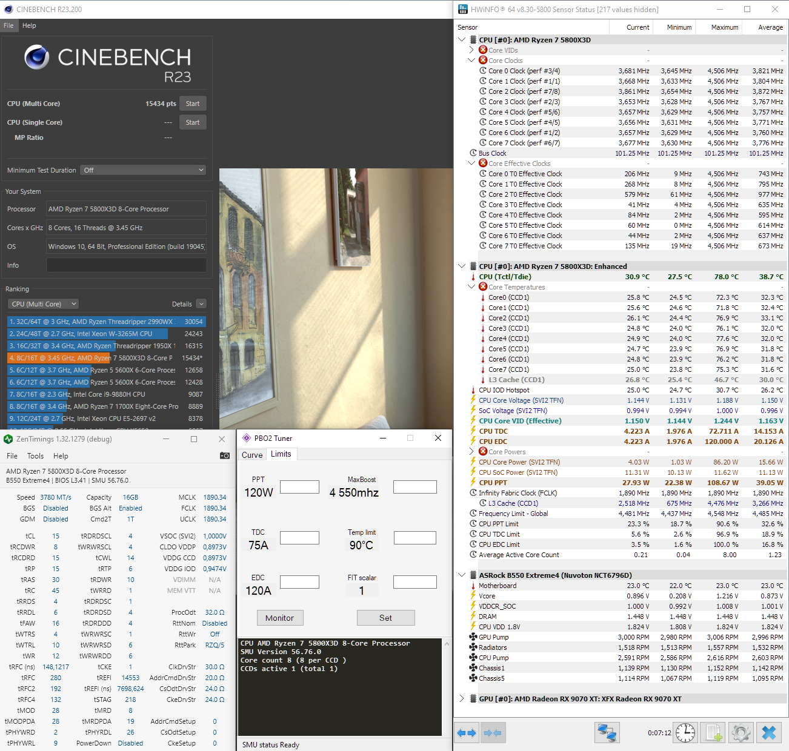789x751 pixels.
Task: Open HWiNFO remote network computers icon
Action: click(607, 733)
